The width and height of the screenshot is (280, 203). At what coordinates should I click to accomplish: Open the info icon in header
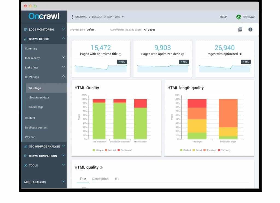click(250, 30)
